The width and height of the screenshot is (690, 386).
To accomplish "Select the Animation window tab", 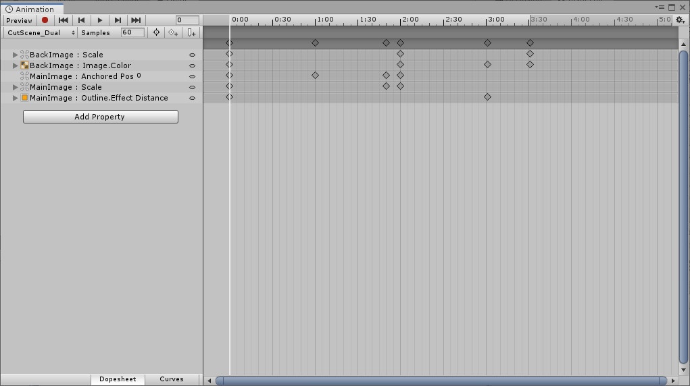I will pyautogui.click(x=32, y=9).
